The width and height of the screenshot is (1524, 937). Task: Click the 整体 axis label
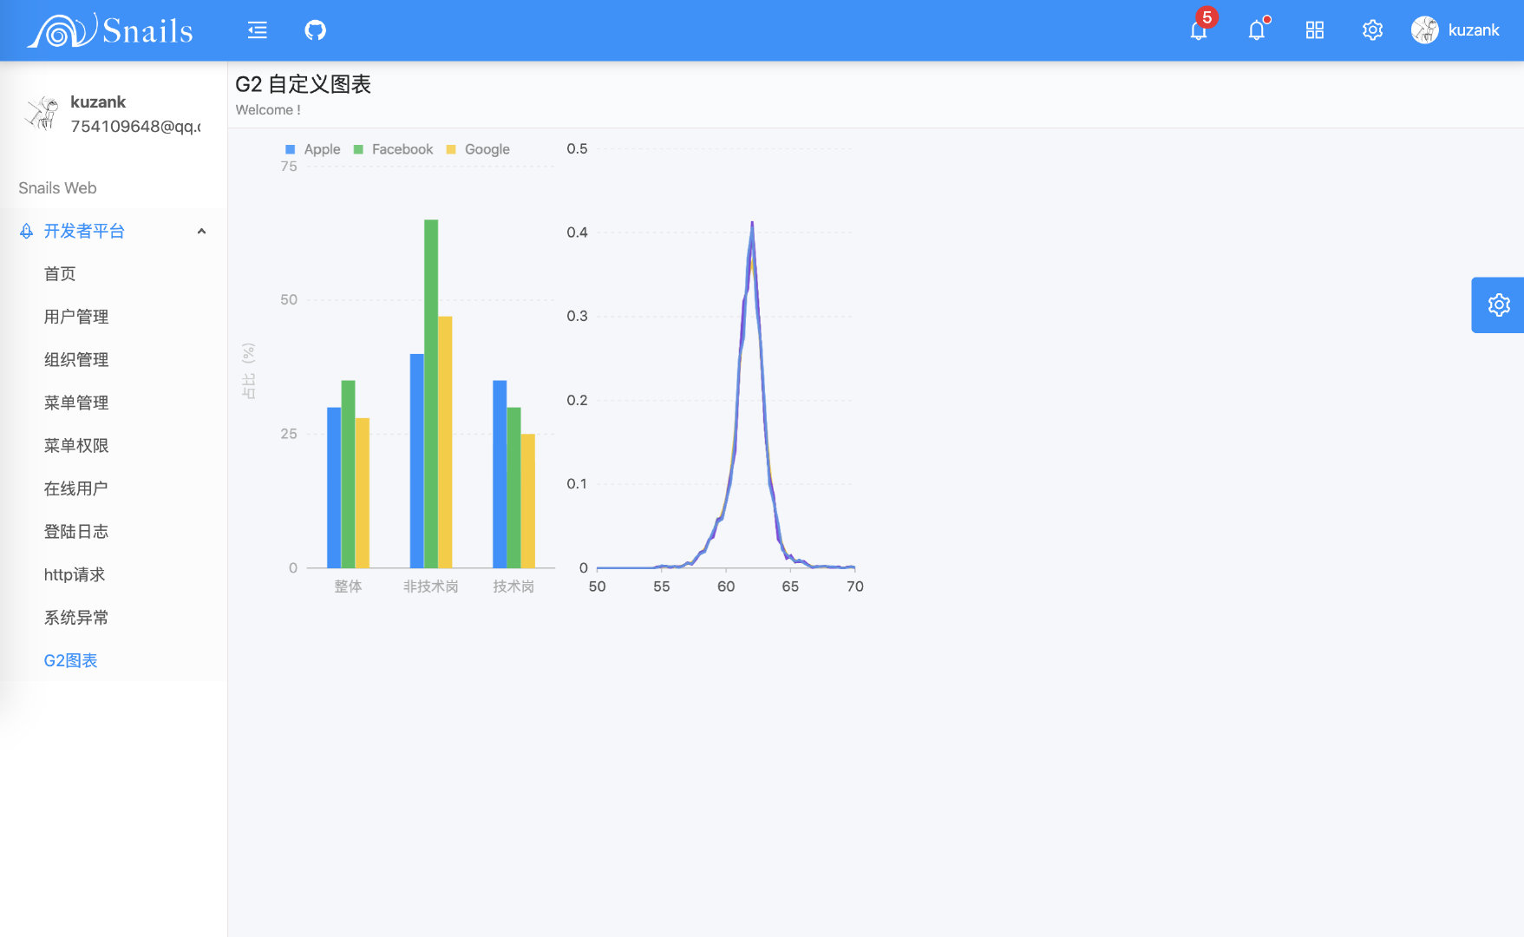coord(348,586)
